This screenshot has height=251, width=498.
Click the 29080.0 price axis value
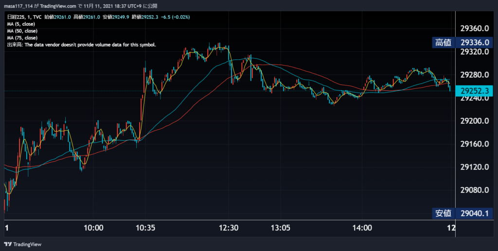tap(475, 190)
